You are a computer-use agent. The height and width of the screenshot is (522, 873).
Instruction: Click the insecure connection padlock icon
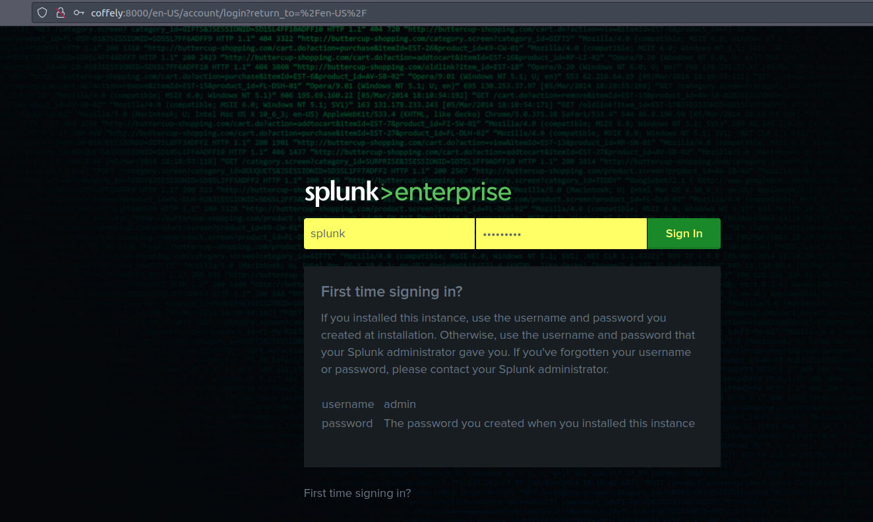point(61,13)
